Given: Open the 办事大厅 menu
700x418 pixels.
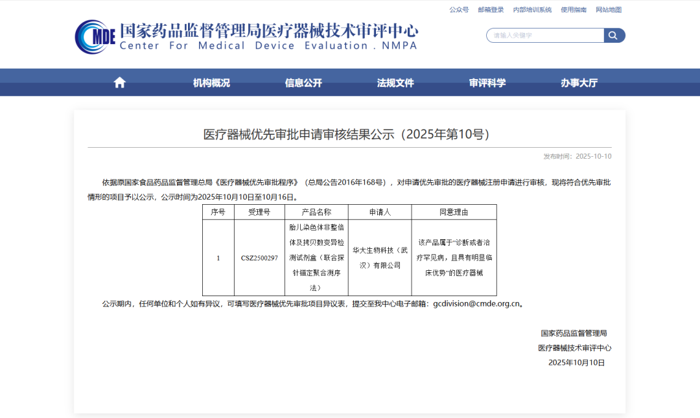Looking at the screenshot, I should pos(579,82).
